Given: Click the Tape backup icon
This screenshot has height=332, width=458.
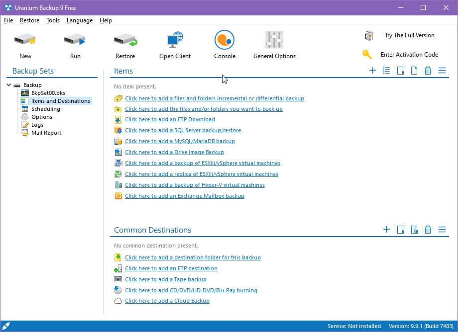Looking at the screenshot, I should (117, 279).
